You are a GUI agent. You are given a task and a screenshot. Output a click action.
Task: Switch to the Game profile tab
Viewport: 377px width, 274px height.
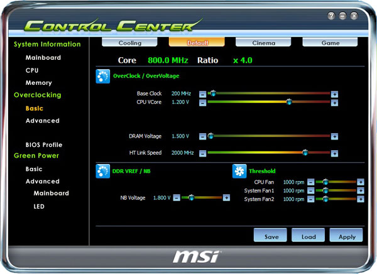point(331,42)
